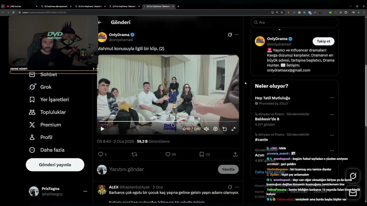Click the Grok icon on ALEX's reply
367x206 pixels.
click(230, 187)
